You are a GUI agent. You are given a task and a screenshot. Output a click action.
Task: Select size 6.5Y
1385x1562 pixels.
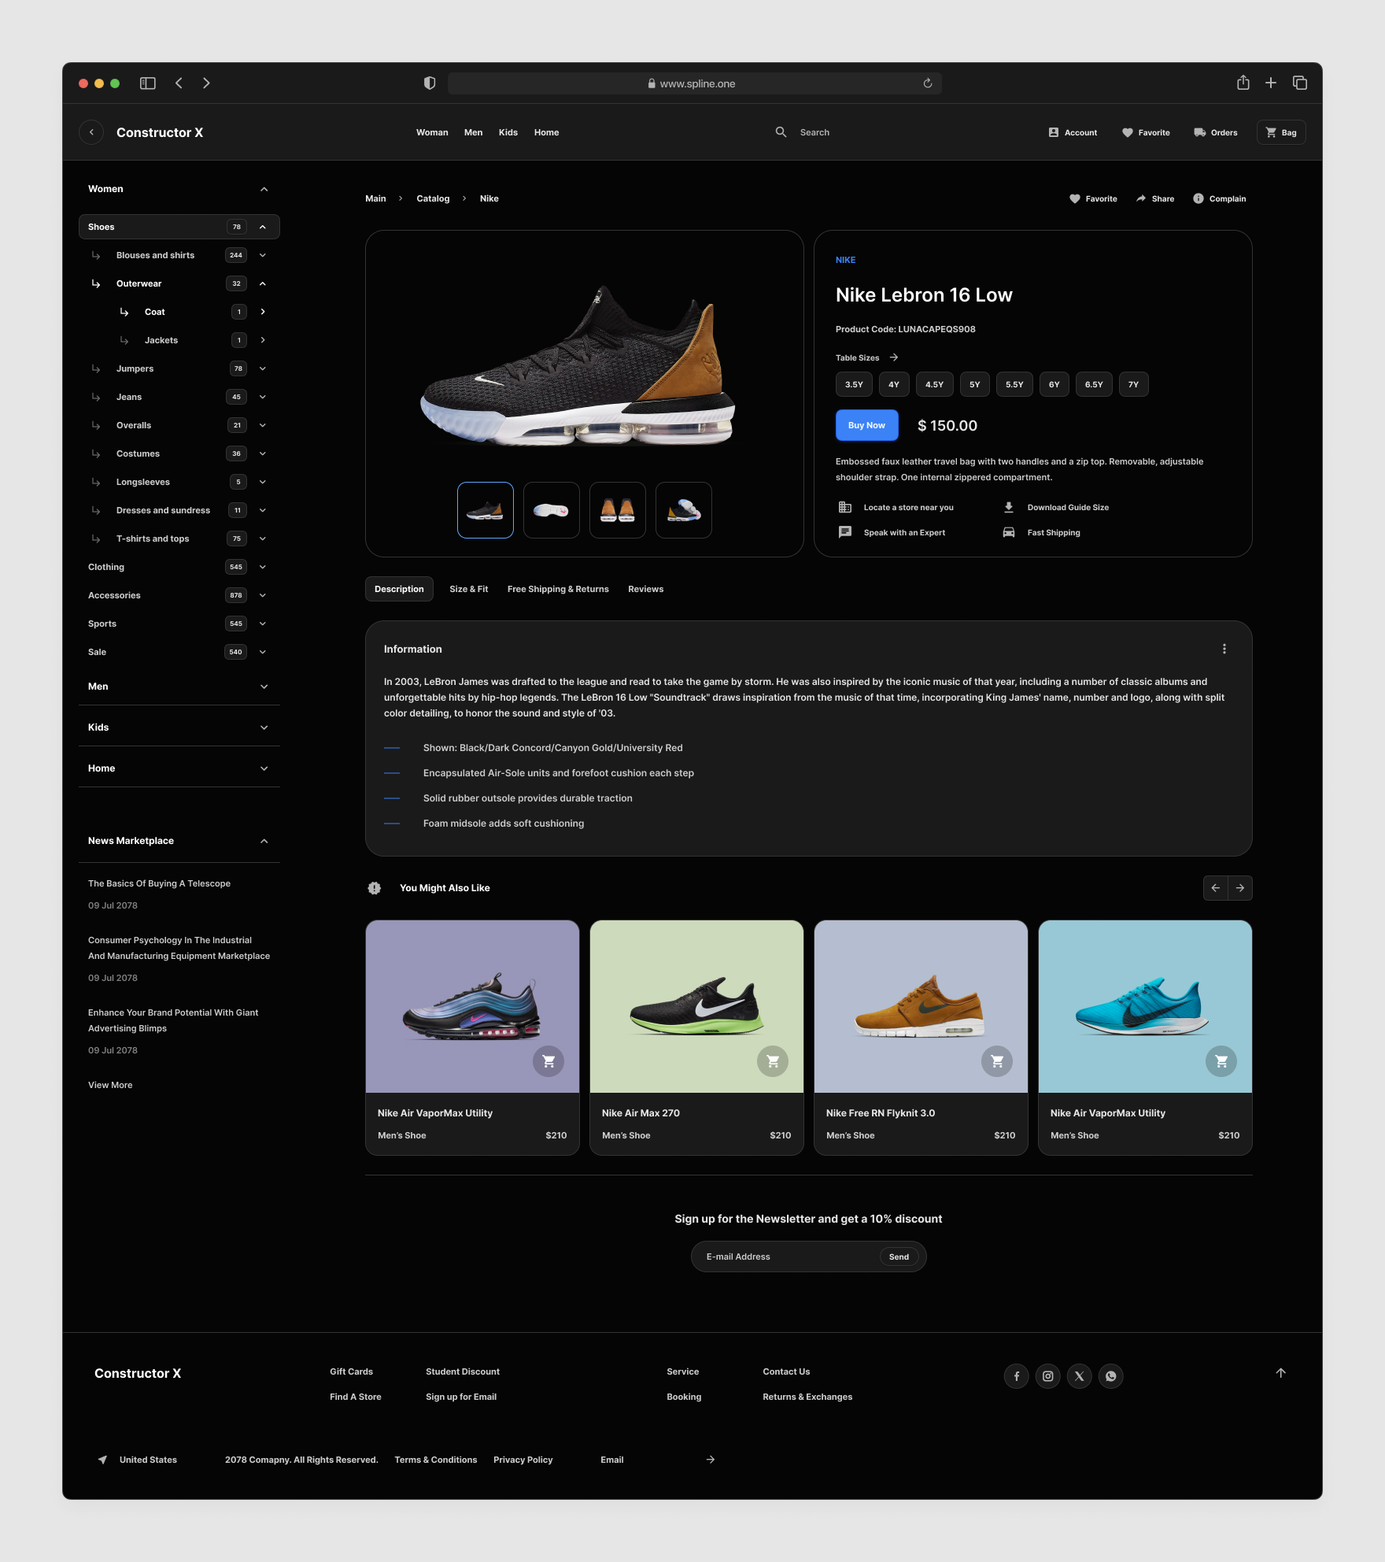point(1094,384)
